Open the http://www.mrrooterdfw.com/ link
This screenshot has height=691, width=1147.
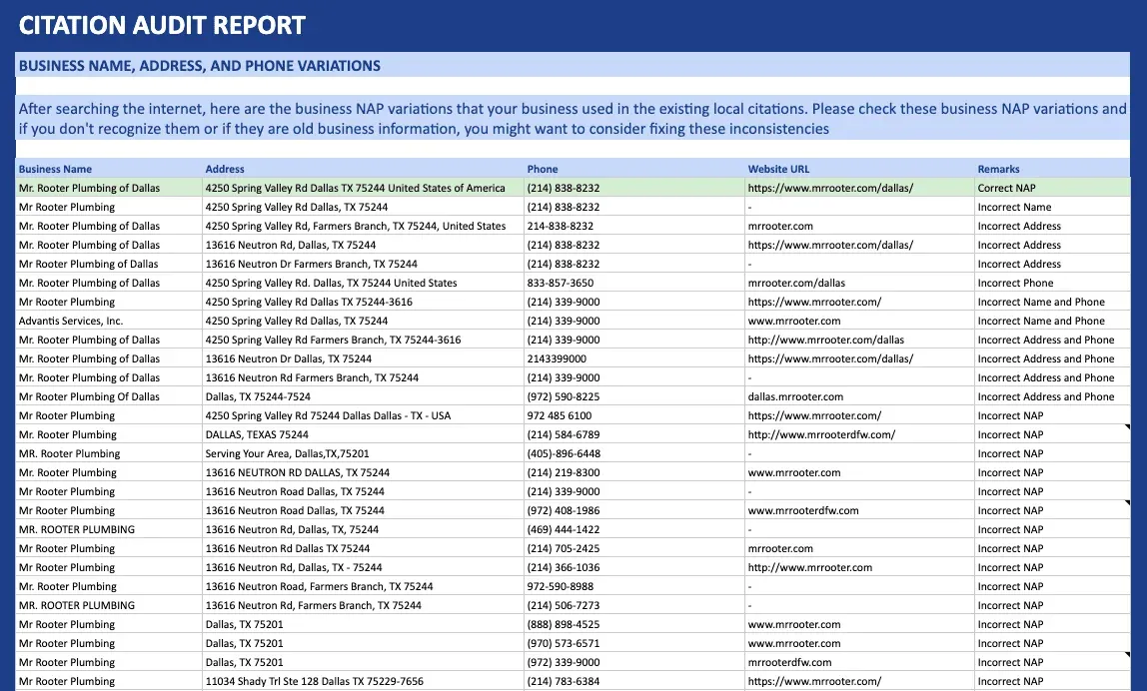[819, 434]
